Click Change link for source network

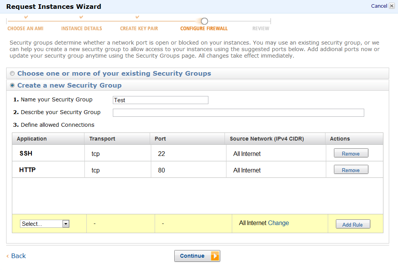(x=278, y=223)
